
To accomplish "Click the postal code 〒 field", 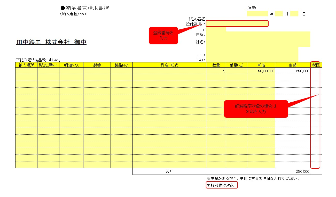I will tap(216, 29).
